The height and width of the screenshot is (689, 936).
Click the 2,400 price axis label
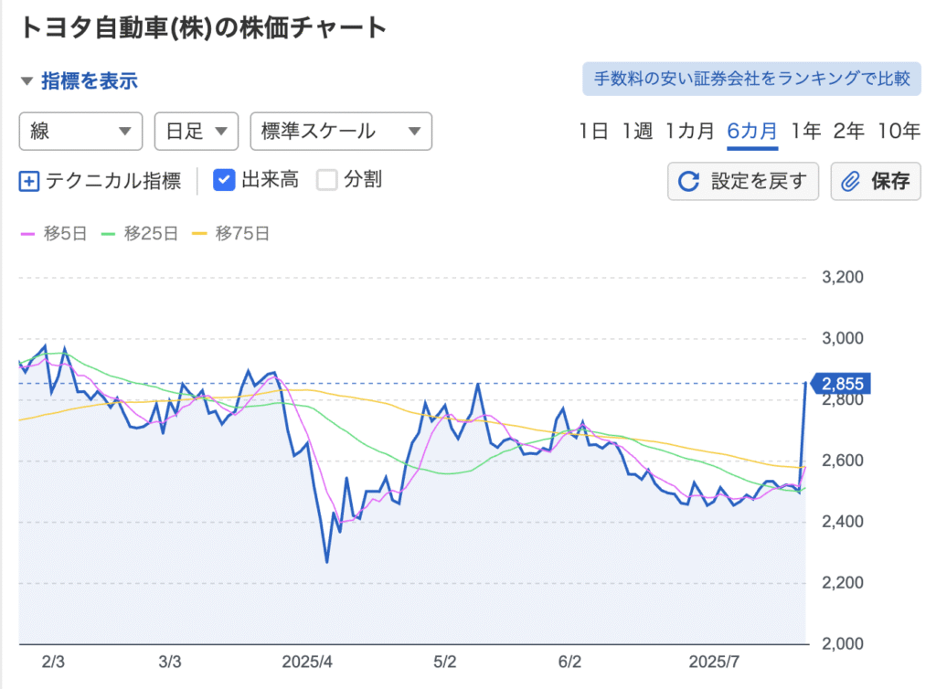pyautogui.click(x=842, y=522)
